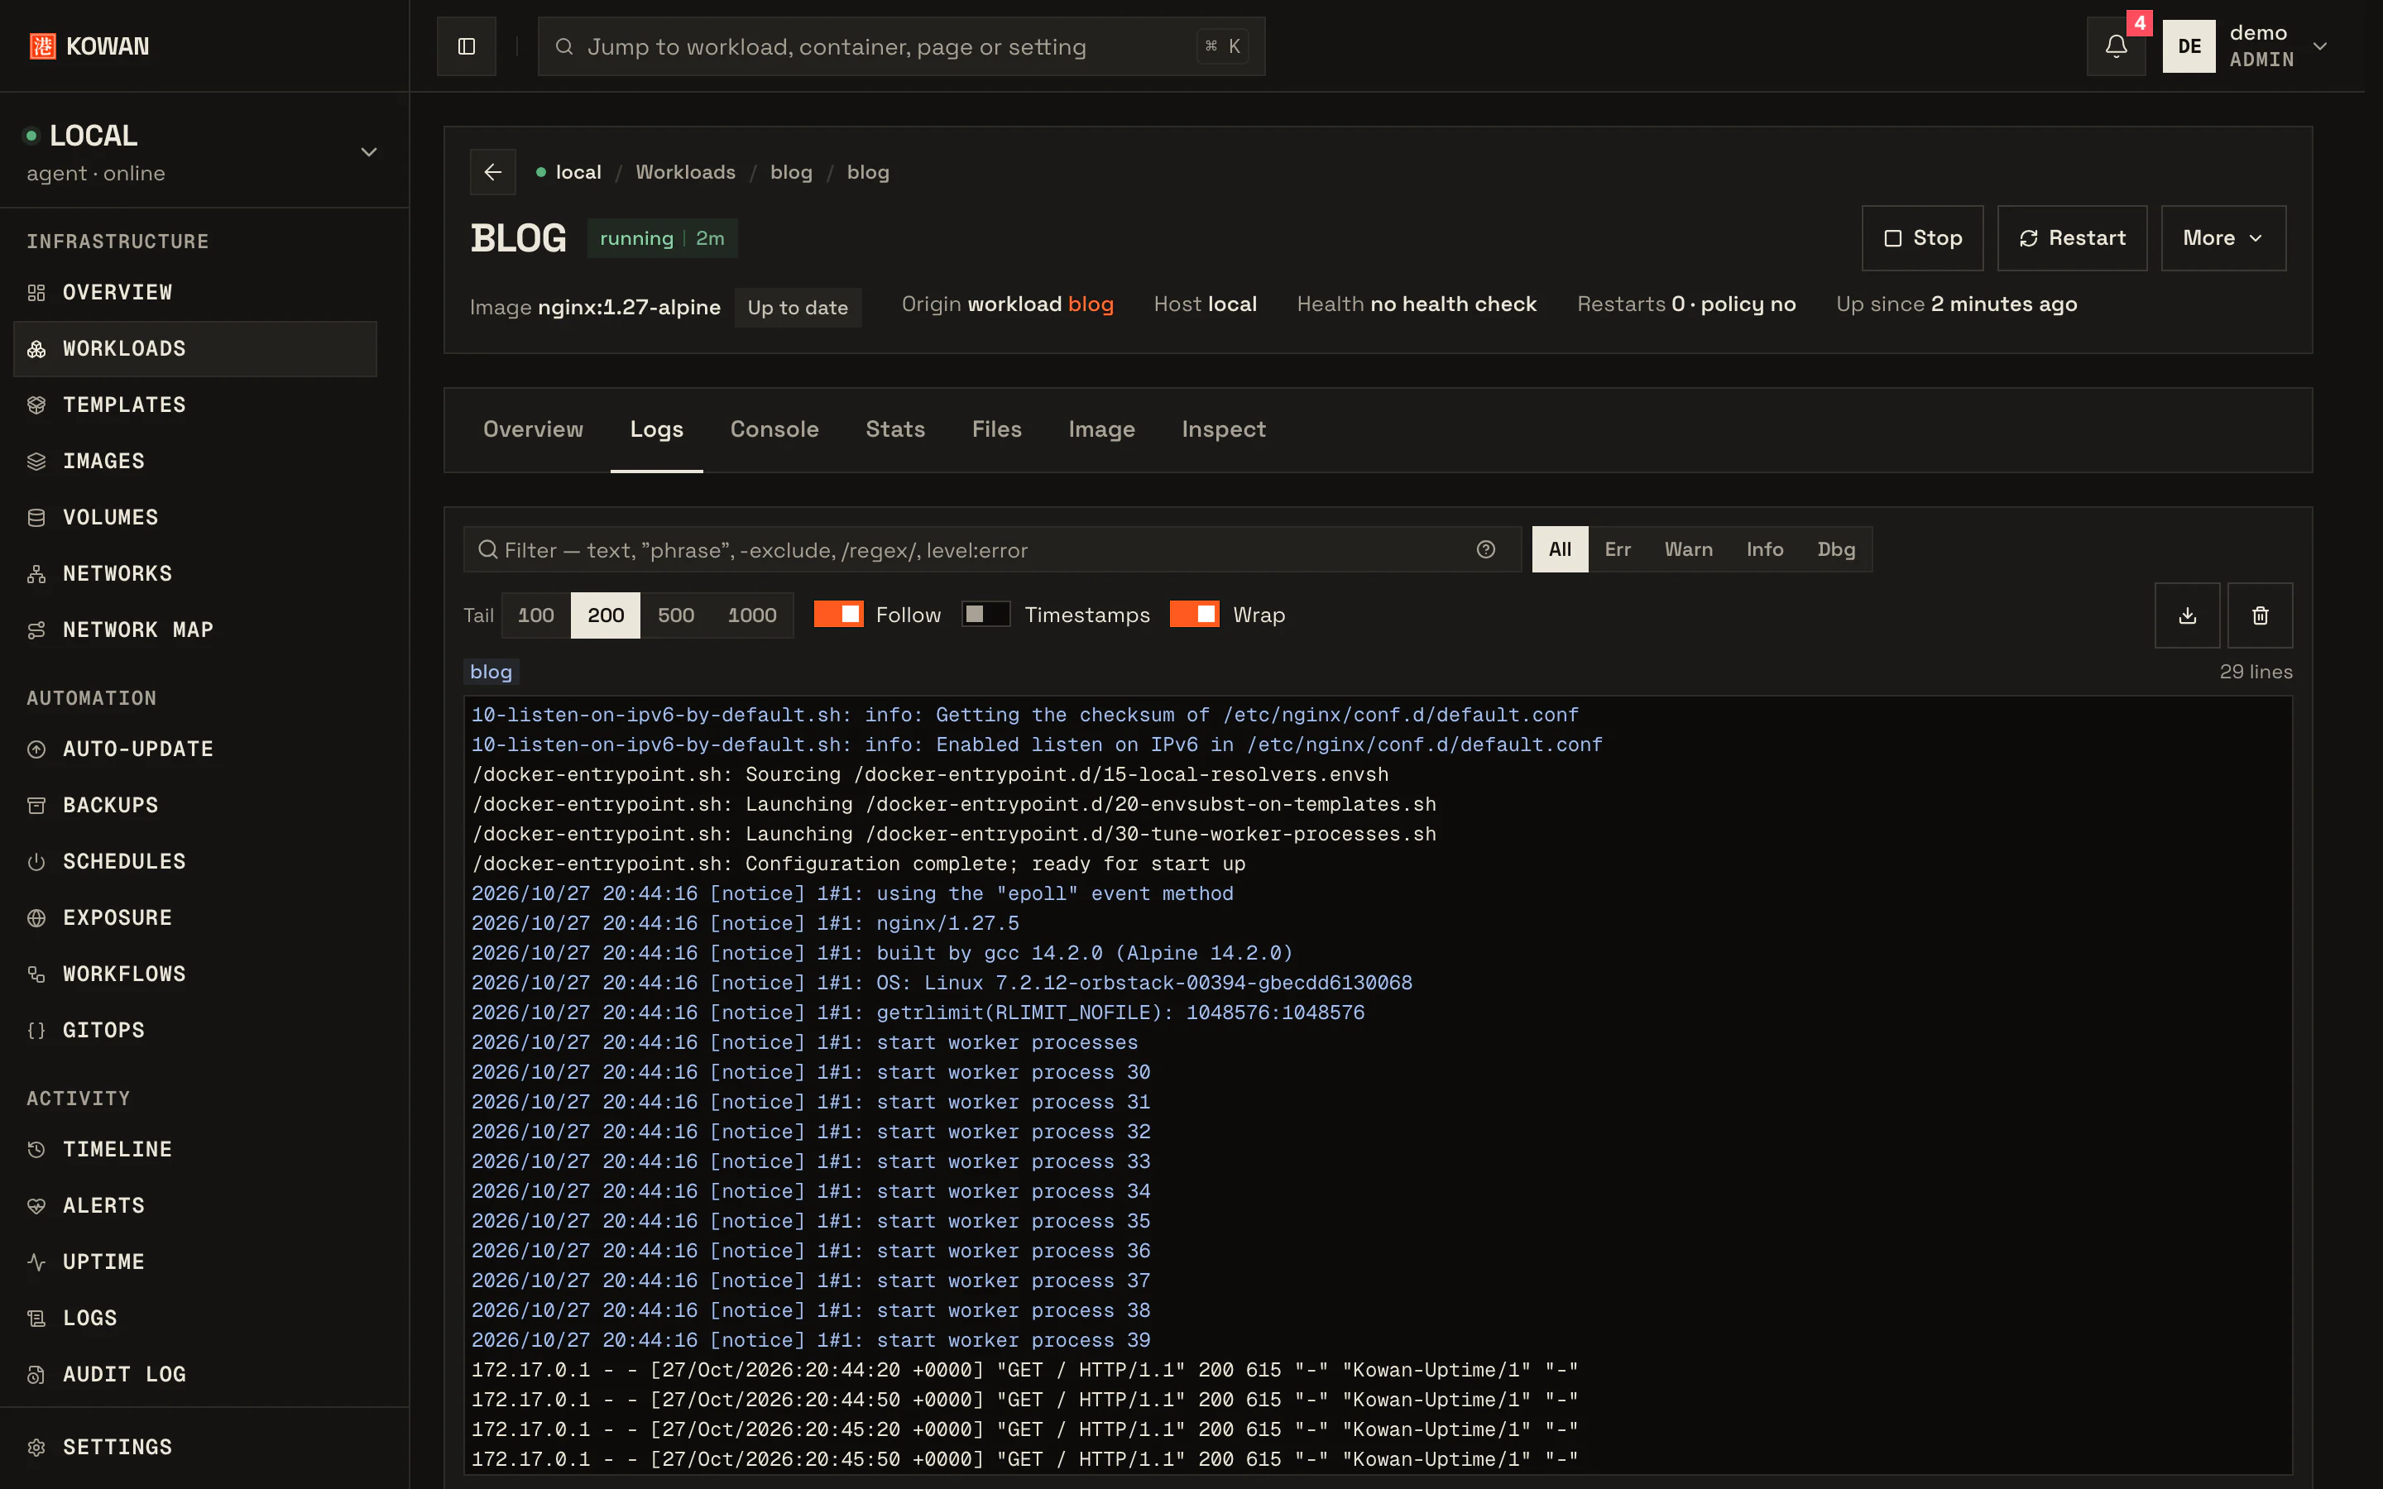2383x1489 pixels.
Task: Switch to the Console tab
Action: tap(774, 429)
